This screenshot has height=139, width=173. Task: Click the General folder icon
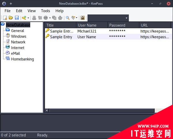[x=8, y=30]
